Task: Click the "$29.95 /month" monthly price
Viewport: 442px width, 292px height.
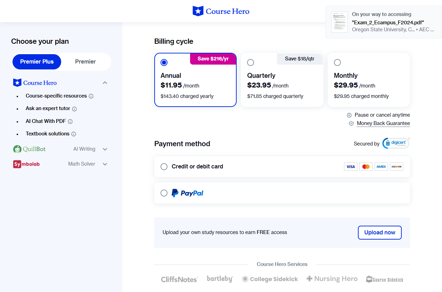Action: point(354,85)
